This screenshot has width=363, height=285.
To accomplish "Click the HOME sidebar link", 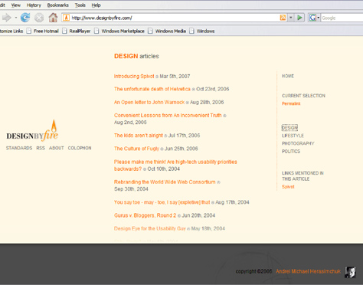I will pos(288,76).
